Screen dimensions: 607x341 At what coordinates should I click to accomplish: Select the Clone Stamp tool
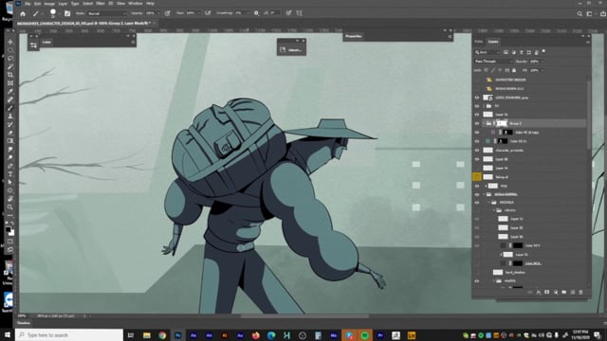tap(10, 116)
